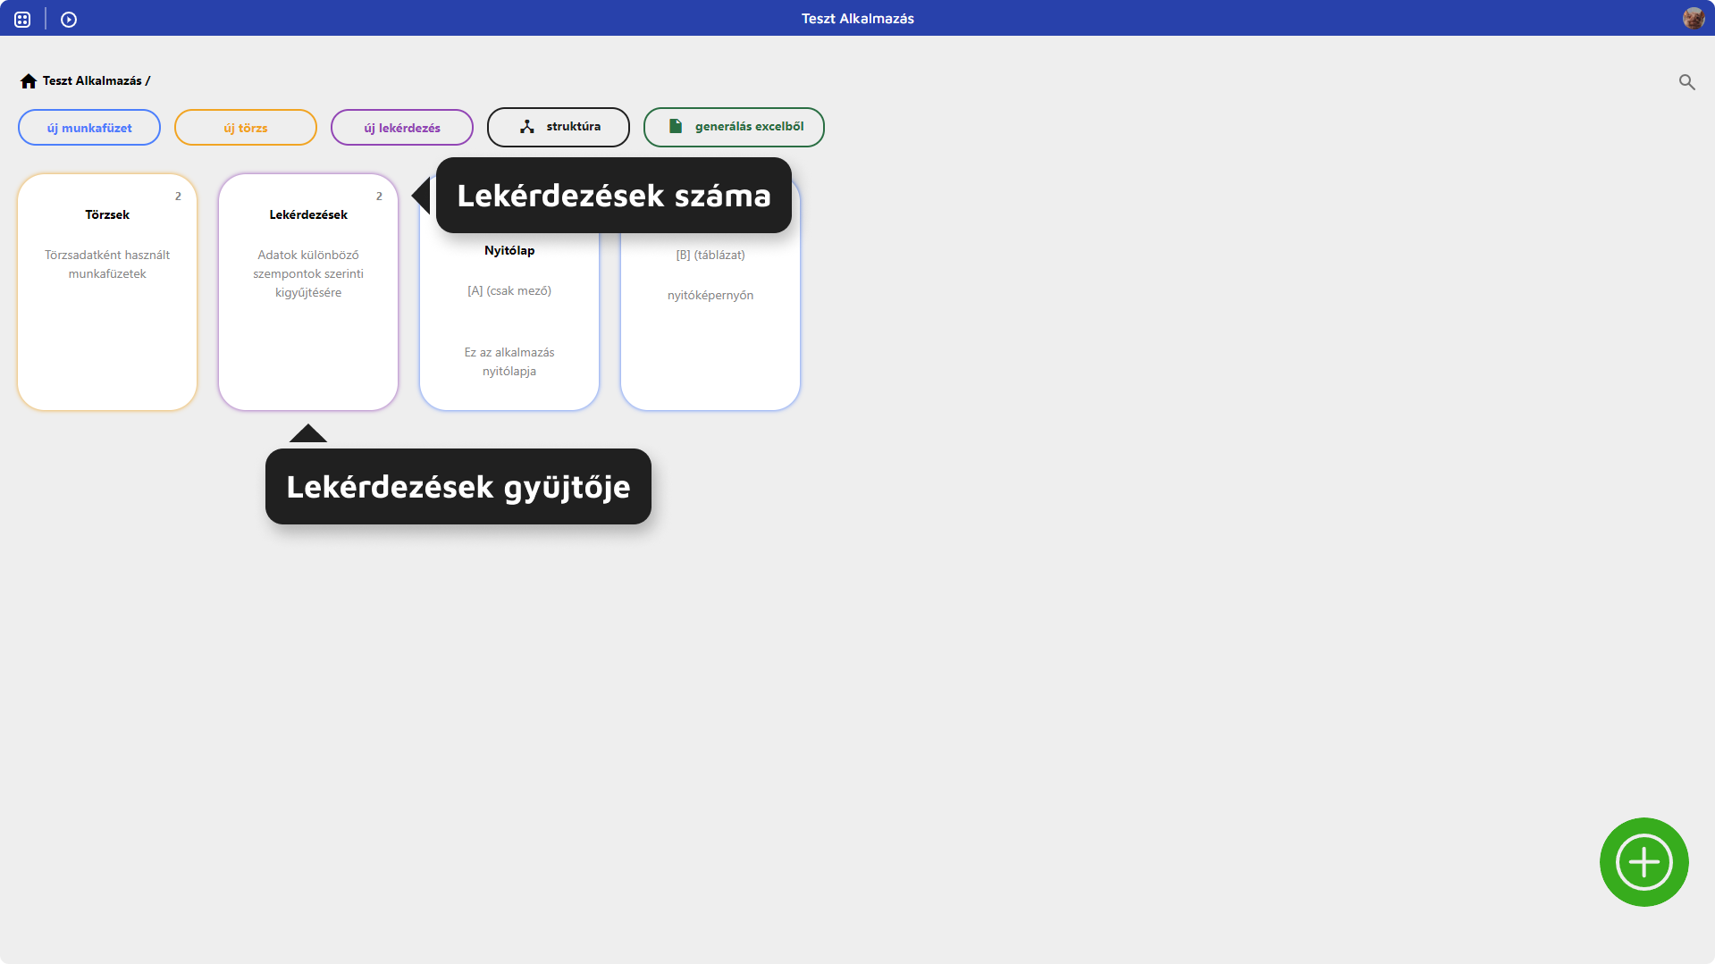Click the 'új lekérdezés' button
This screenshot has width=1715, height=964.
pos(402,128)
